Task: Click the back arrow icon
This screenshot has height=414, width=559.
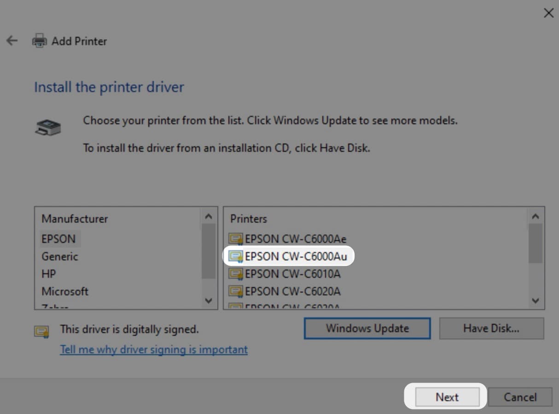Action: (x=12, y=41)
